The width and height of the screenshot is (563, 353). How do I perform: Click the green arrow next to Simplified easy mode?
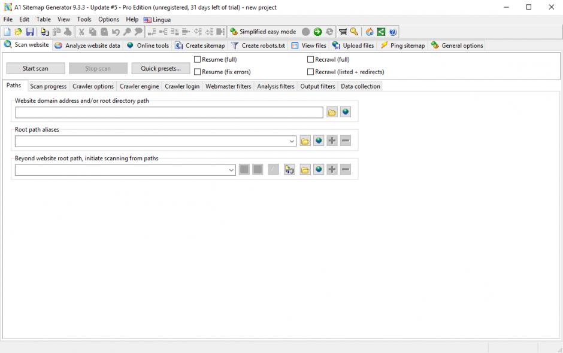(x=317, y=32)
